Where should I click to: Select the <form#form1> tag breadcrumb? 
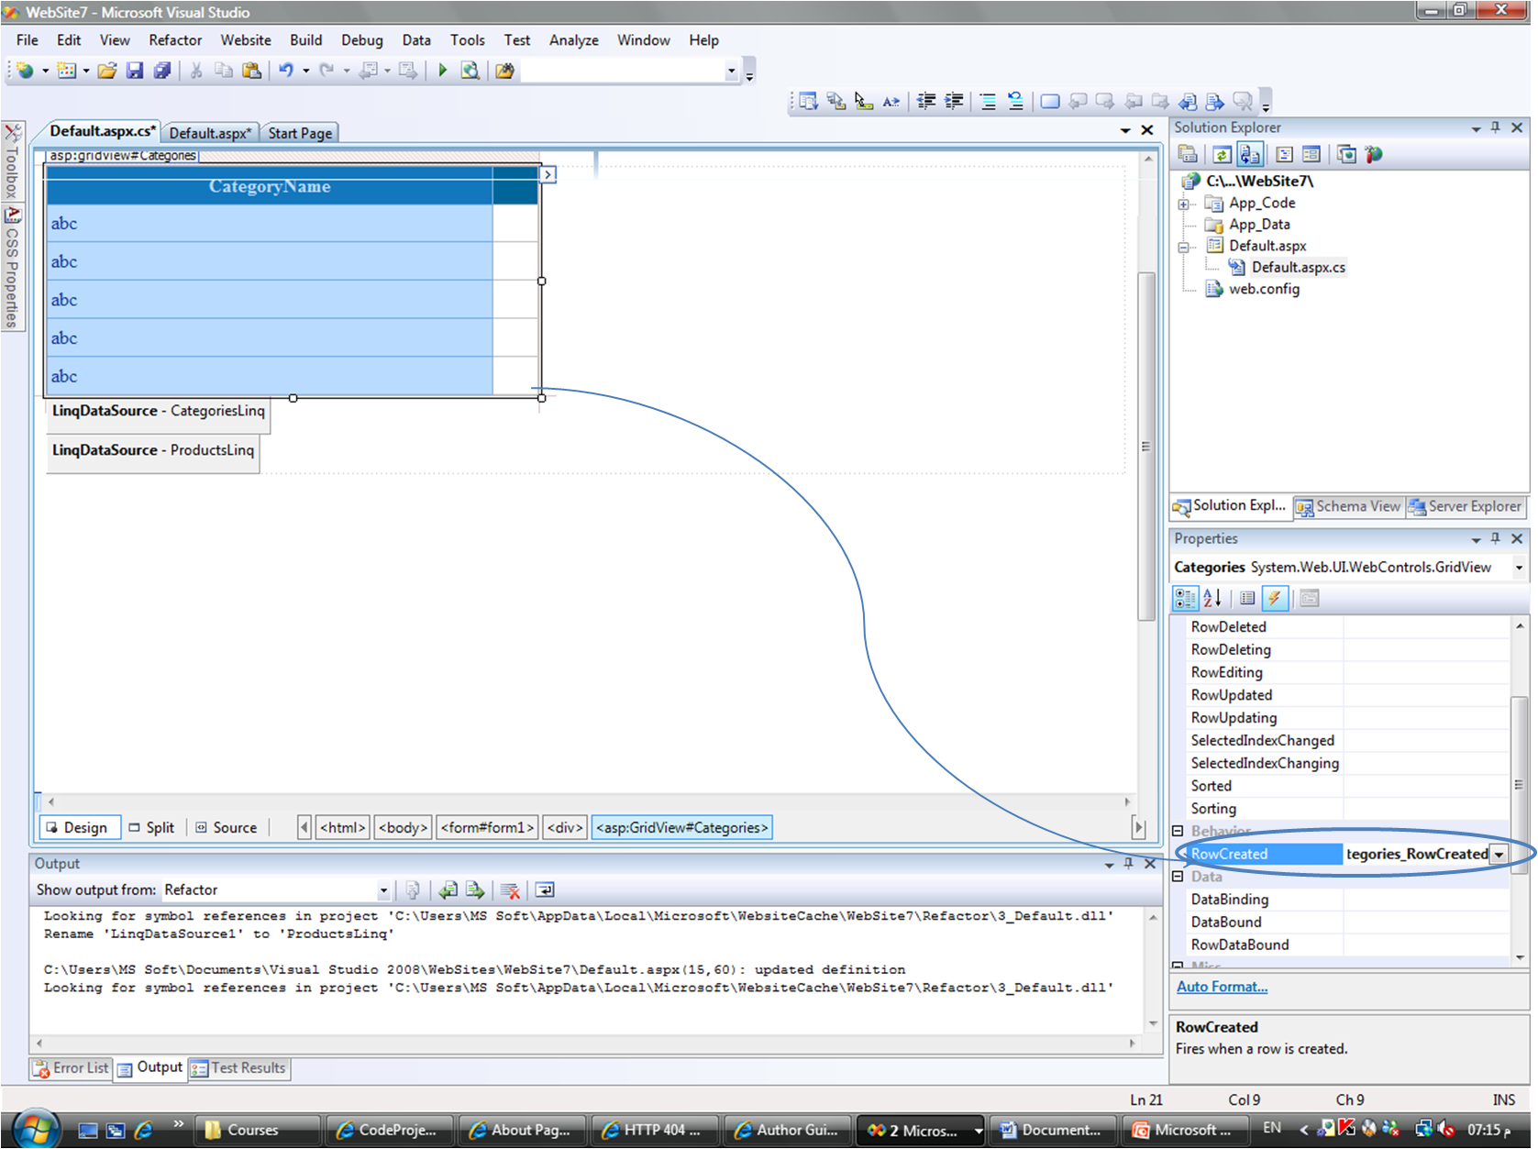pyautogui.click(x=487, y=828)
